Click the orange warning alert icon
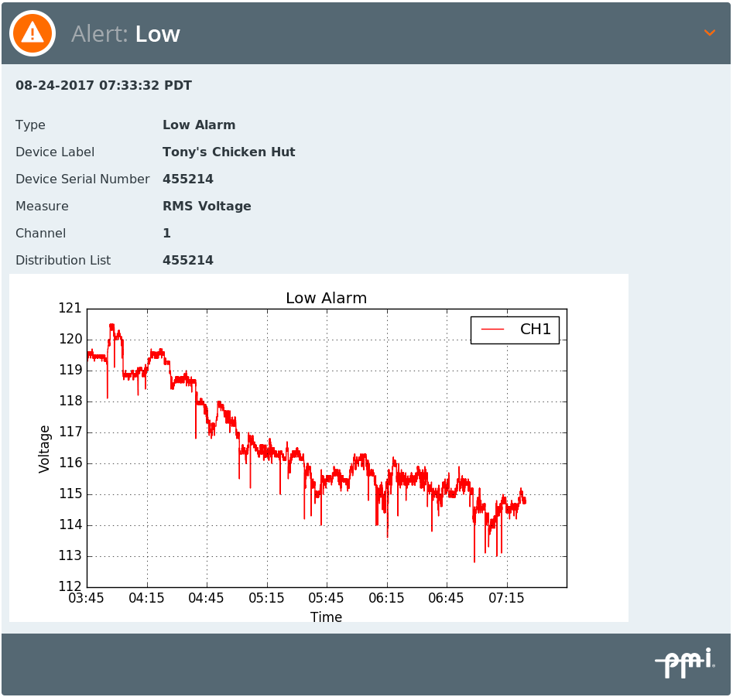733x697 pixels. pos(33,33)
